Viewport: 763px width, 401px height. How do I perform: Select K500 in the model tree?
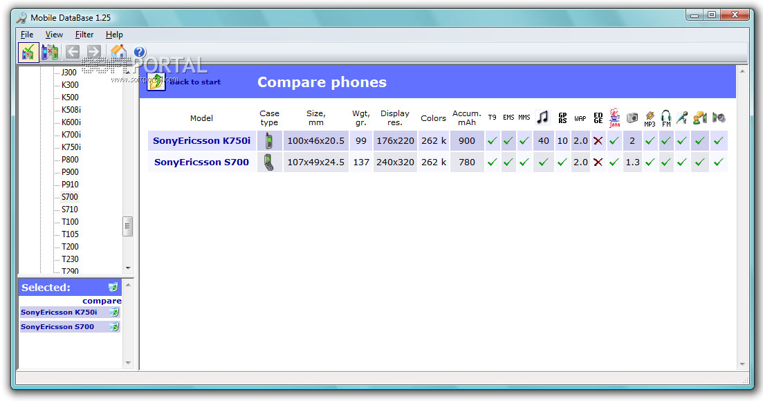click(x=70, y=97)
